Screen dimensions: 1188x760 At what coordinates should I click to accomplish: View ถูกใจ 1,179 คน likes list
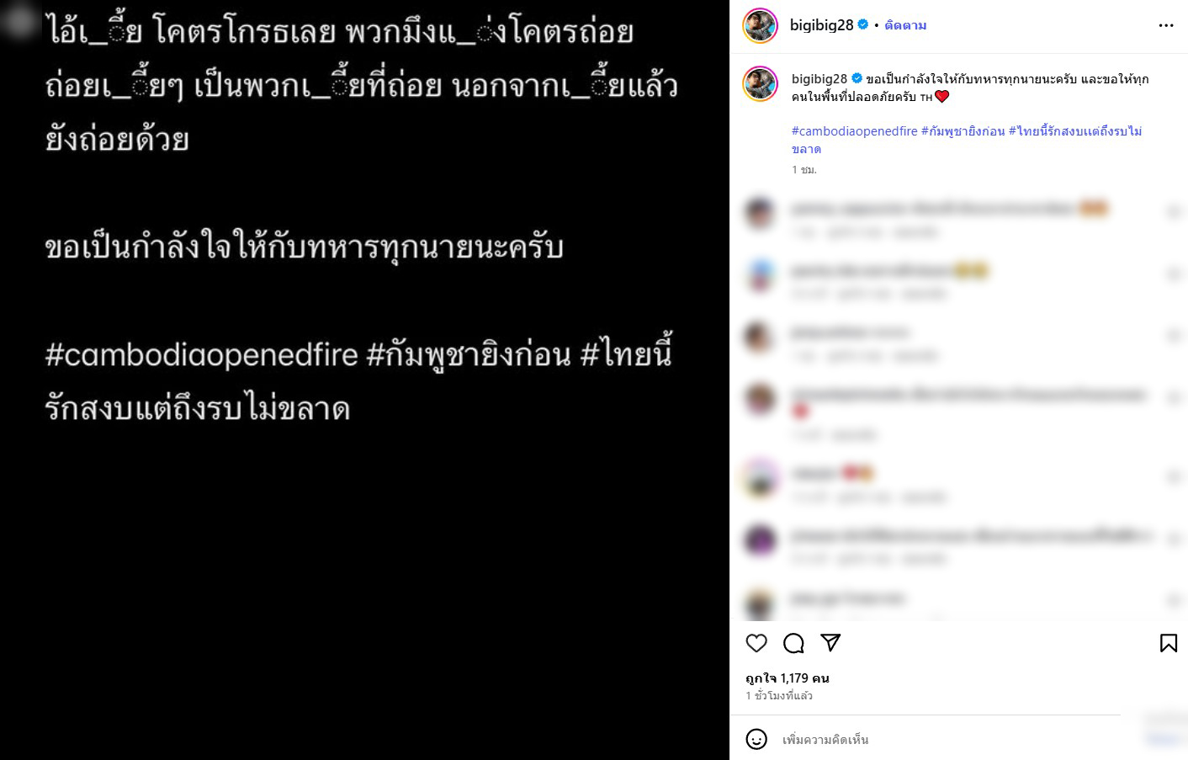click(788, 678)
